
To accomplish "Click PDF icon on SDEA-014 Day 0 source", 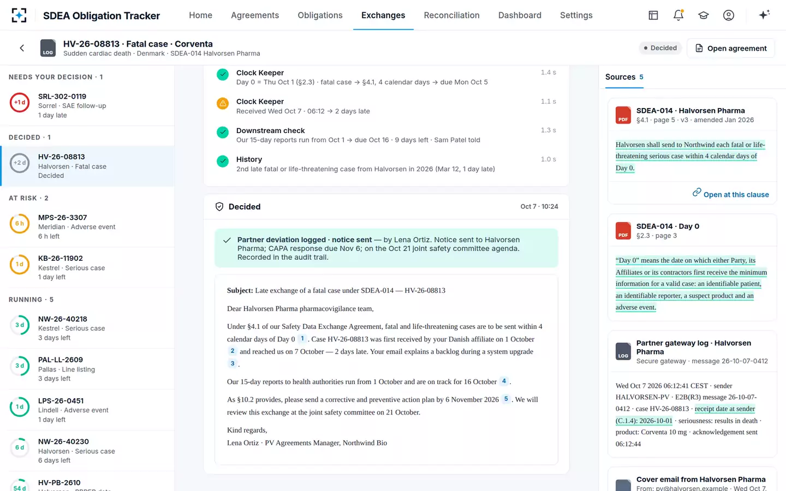I will [x=623, y=231].
